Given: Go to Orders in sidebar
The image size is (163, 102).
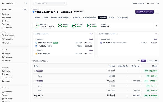Looking at the screenshot, I should pyautogui.click(x=7, y=21).
